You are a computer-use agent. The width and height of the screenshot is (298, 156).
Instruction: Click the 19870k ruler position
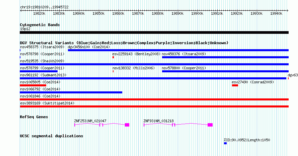[138, 13]
